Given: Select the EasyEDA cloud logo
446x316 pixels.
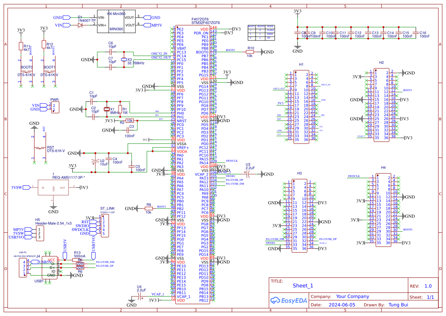Looking at the screenshot, I should pyautogui.click(x=288, y=300).
